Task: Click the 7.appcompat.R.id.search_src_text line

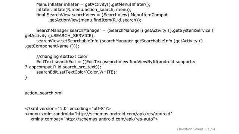Action: [63, 67]
